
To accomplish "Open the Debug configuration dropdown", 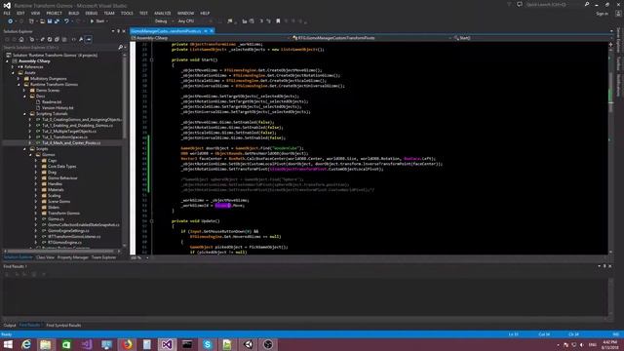I will [x=164, y=21].
